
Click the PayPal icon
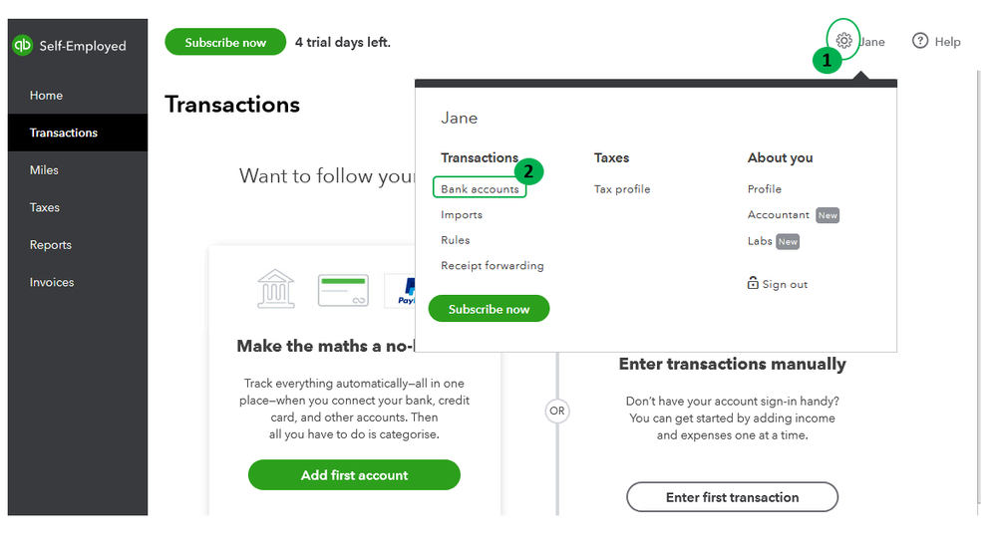(400, 290)
